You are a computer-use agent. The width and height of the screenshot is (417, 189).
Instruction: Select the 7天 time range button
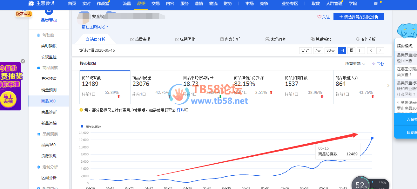click(x=318, y=50)
